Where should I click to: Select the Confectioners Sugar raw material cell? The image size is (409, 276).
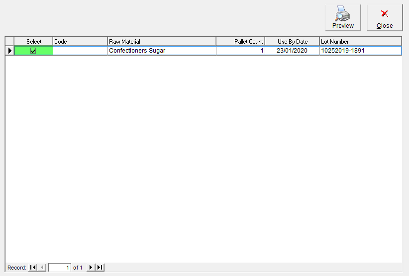coord(162,51)
